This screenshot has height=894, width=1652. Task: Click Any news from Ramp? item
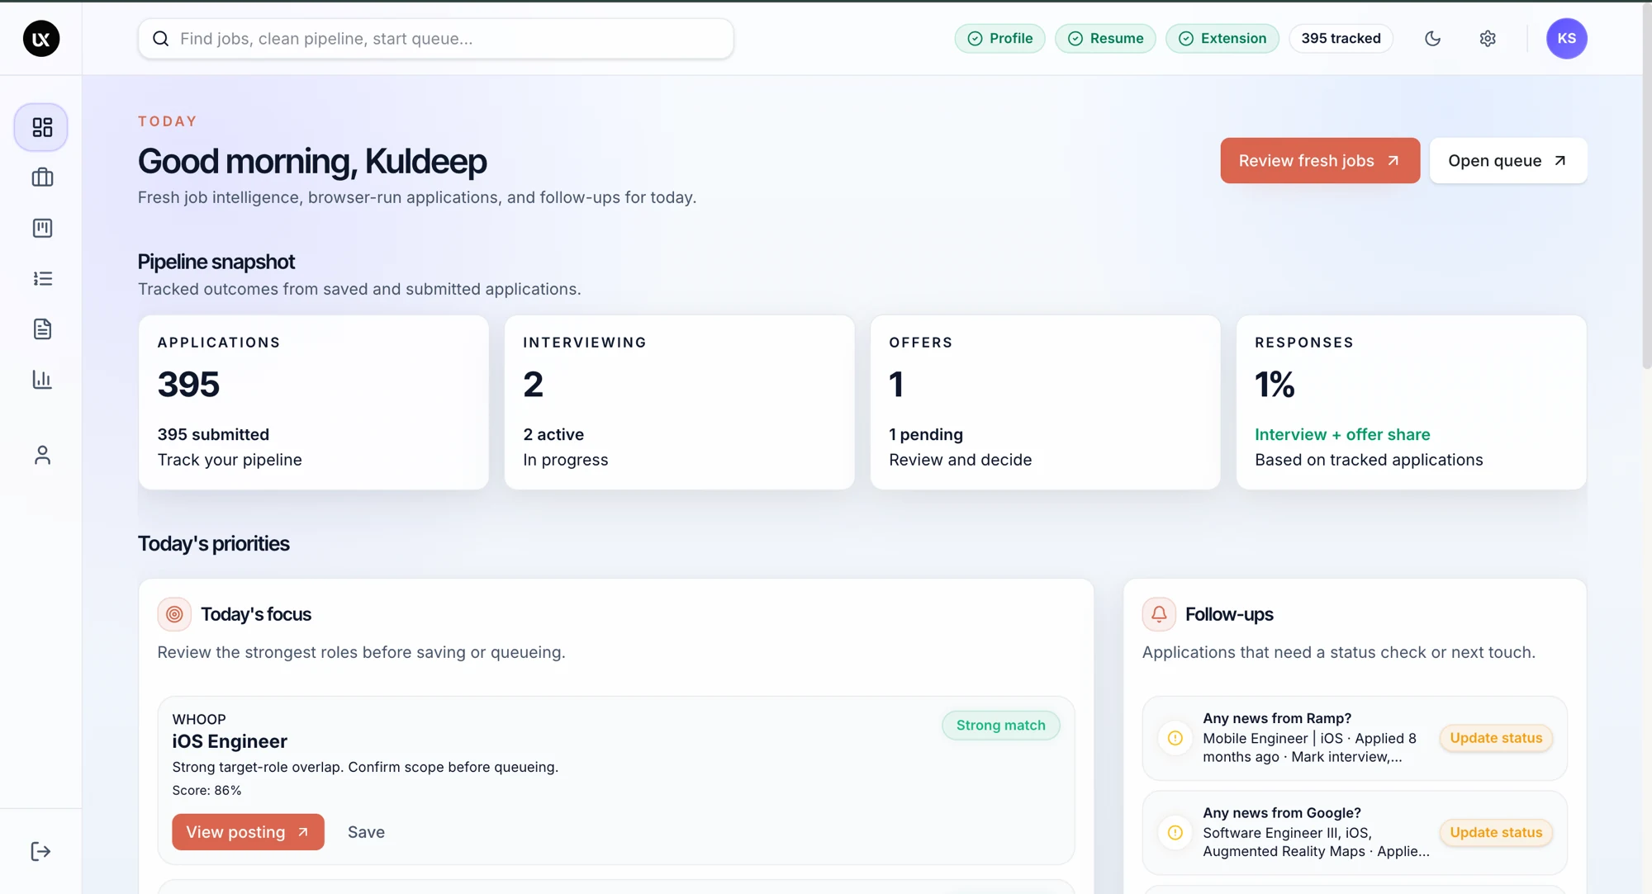1355,738
